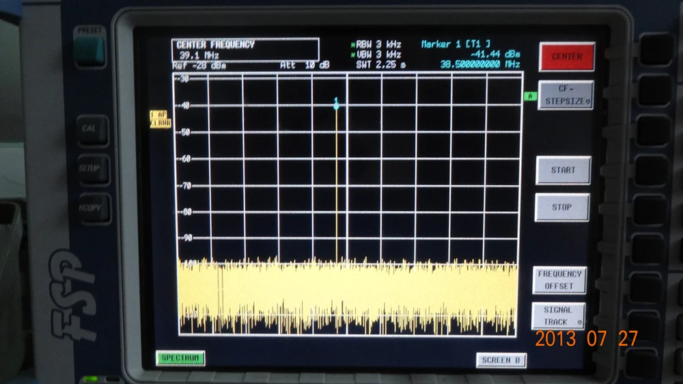Select marker 1 on the signal peak
The width and height of the screenshot is (683, 384).
click(x=336, y=104)
